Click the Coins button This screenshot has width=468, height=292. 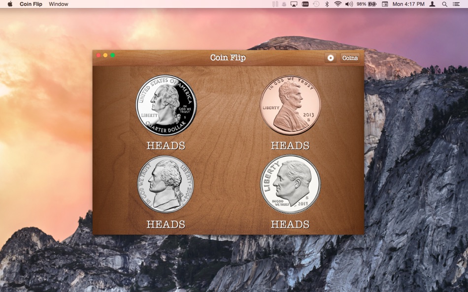pos(350,58)
